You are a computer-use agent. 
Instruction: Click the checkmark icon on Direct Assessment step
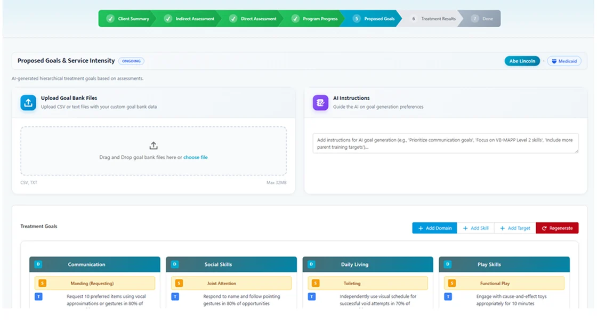point(233,18)
